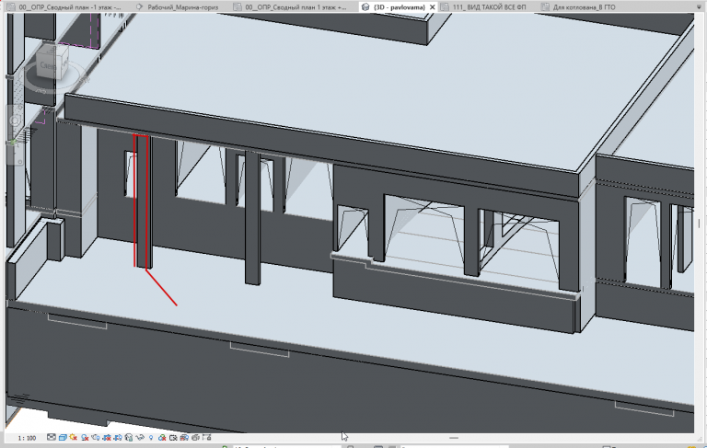Toggle Reveal Constraints icon
Viewport: 707px width, 448px height.
tap(207, 438)
